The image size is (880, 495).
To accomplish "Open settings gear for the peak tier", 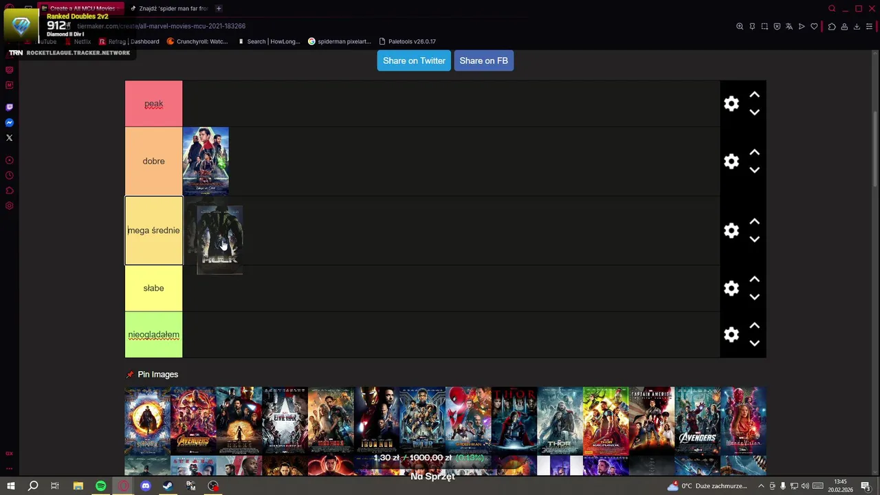I will 731,104.
